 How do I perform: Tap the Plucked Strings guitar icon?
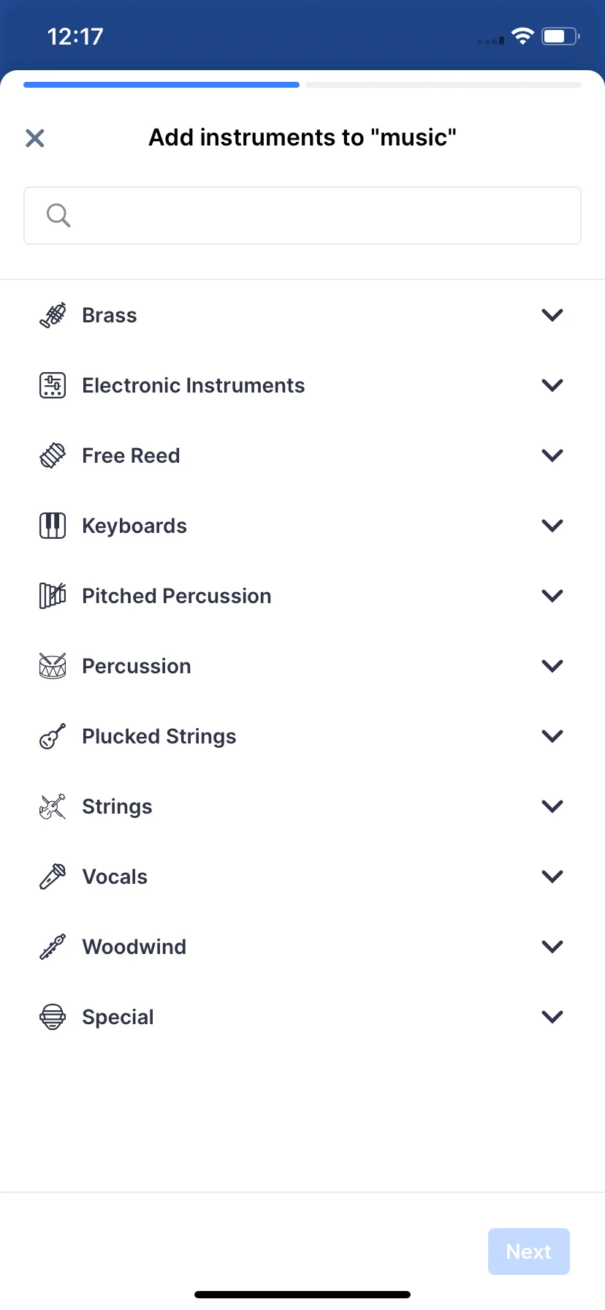click(53, 736)
